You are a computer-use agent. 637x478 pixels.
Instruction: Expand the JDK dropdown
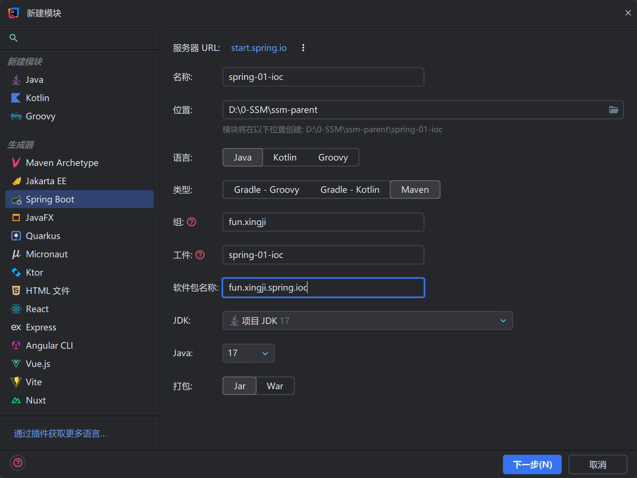pos(503,321)
